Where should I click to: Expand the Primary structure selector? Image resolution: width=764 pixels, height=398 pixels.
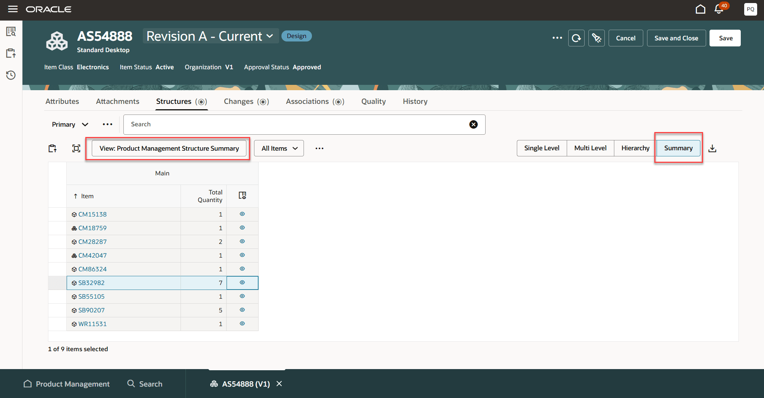tap(70, 124)
